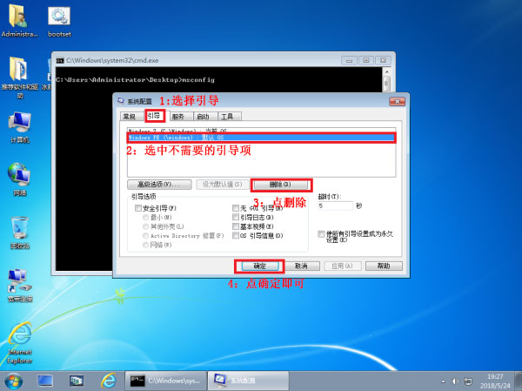522x391 pixels.
Task: Switch to the 服务 (Services) tab
Action: [177, 115]
